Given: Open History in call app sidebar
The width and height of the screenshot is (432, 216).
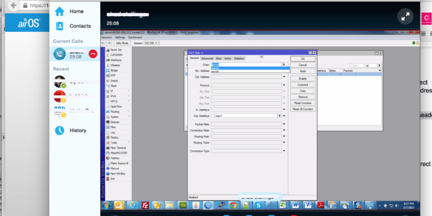Looking at the screenshot, I should [70, 130].
